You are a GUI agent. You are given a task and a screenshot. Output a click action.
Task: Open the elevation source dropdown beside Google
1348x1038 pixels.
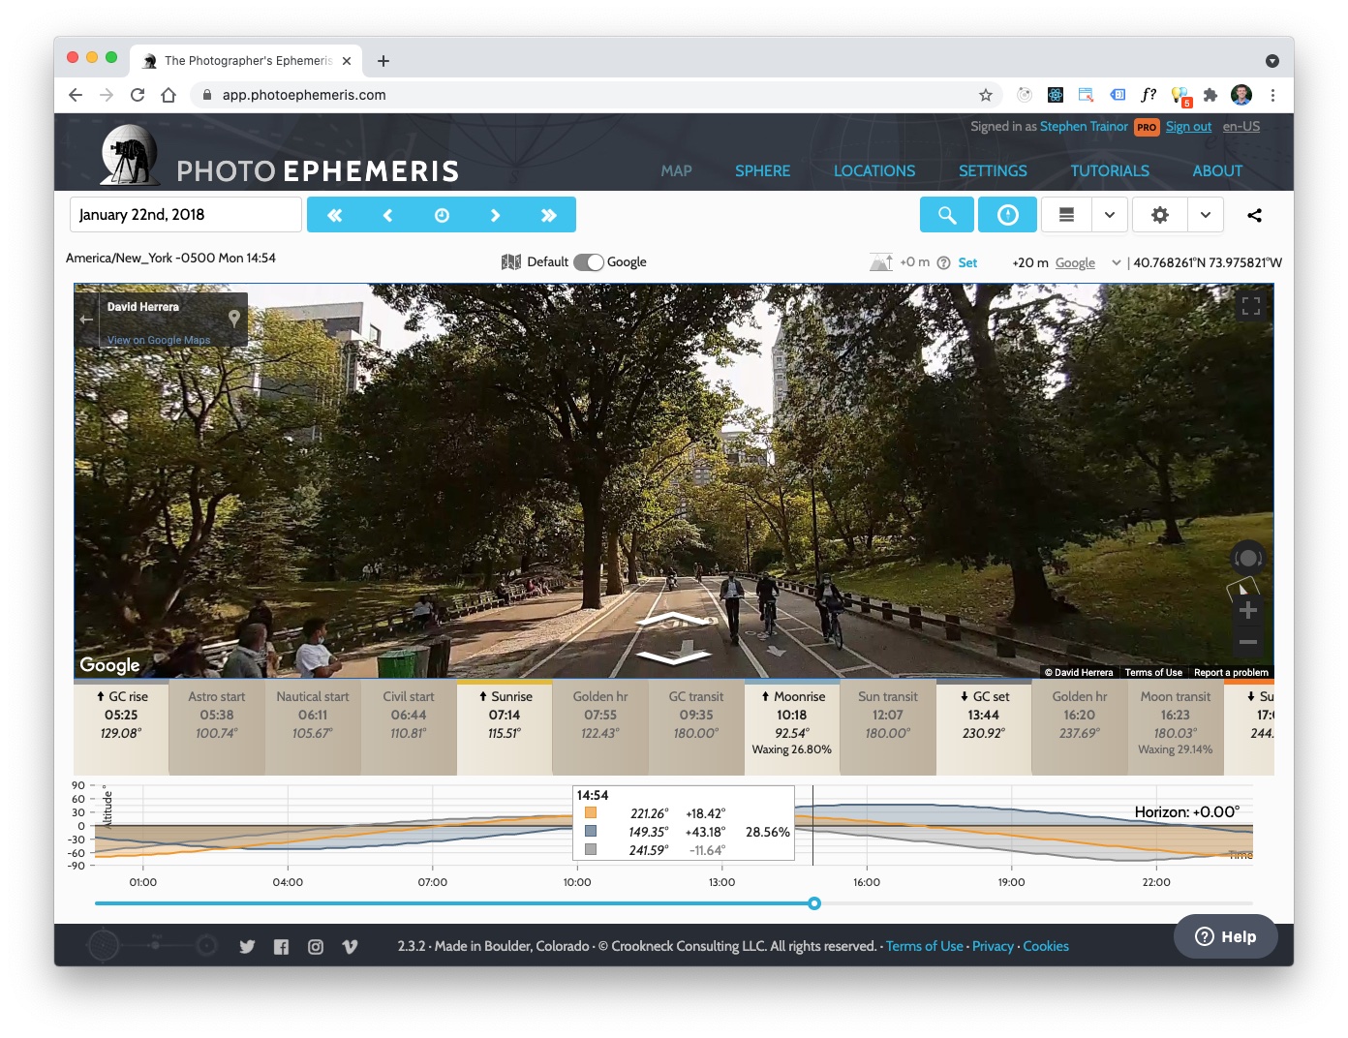point(1116,262)
